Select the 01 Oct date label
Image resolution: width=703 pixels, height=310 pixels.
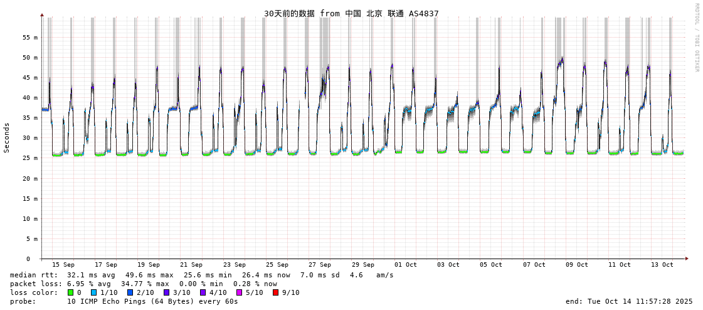coord(406,265)
